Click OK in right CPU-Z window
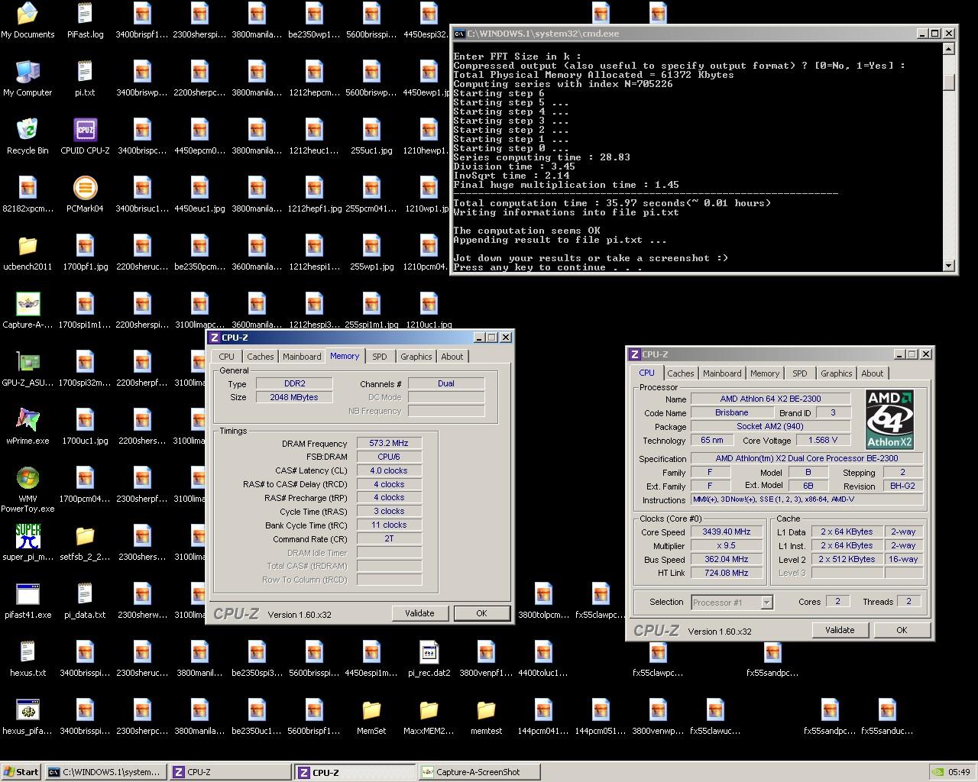This screenshot has width=978, height=782. (x=902, y=630)
